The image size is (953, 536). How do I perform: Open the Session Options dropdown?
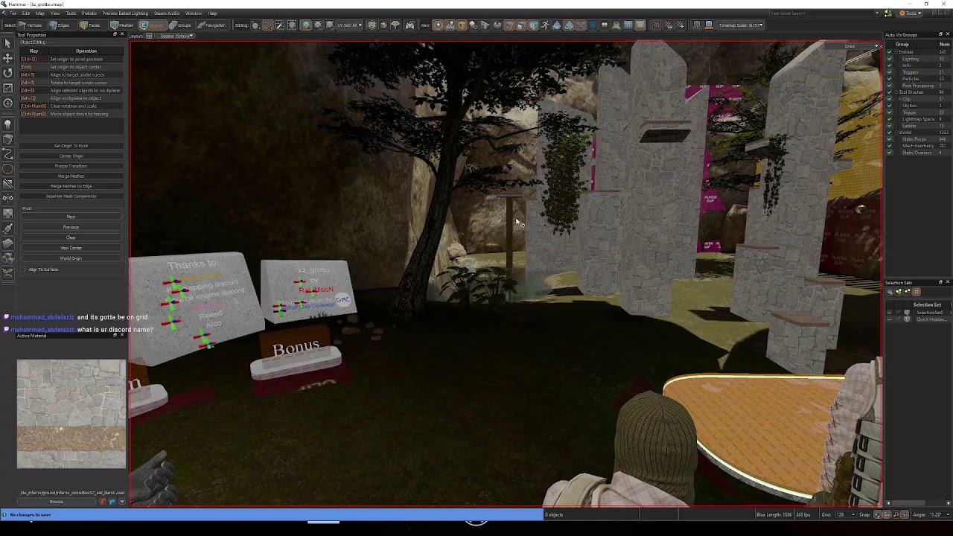click(176, 36)
